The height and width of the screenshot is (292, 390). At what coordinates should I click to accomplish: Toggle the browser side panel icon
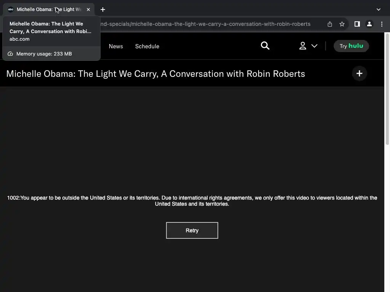(357, 24)
